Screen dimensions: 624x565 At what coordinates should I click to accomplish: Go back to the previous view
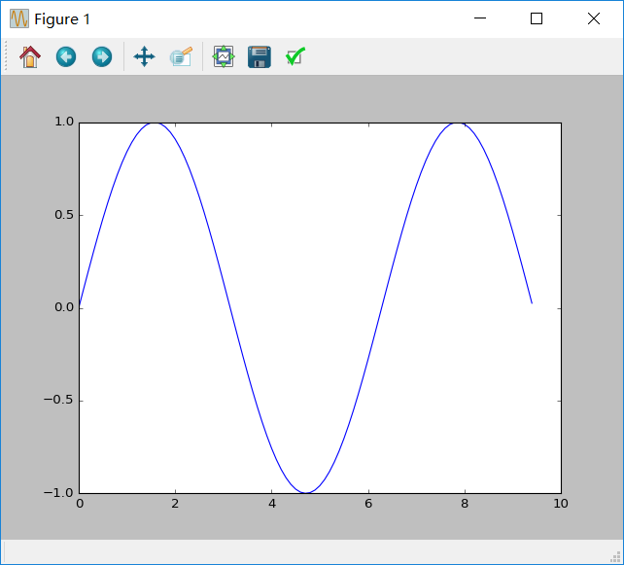click(66, 57)
